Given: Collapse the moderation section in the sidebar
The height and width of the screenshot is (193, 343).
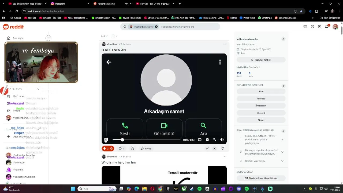Looking at the screenshot, I should [x=38, y=89].
